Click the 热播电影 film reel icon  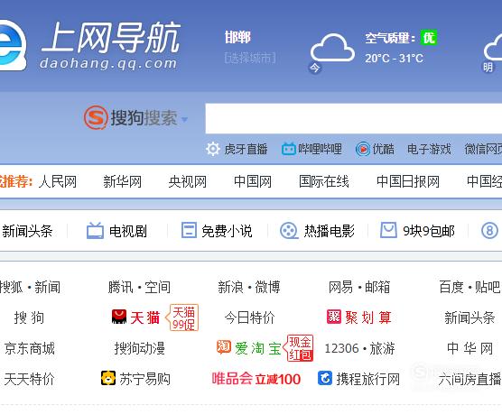click(289, 231)
